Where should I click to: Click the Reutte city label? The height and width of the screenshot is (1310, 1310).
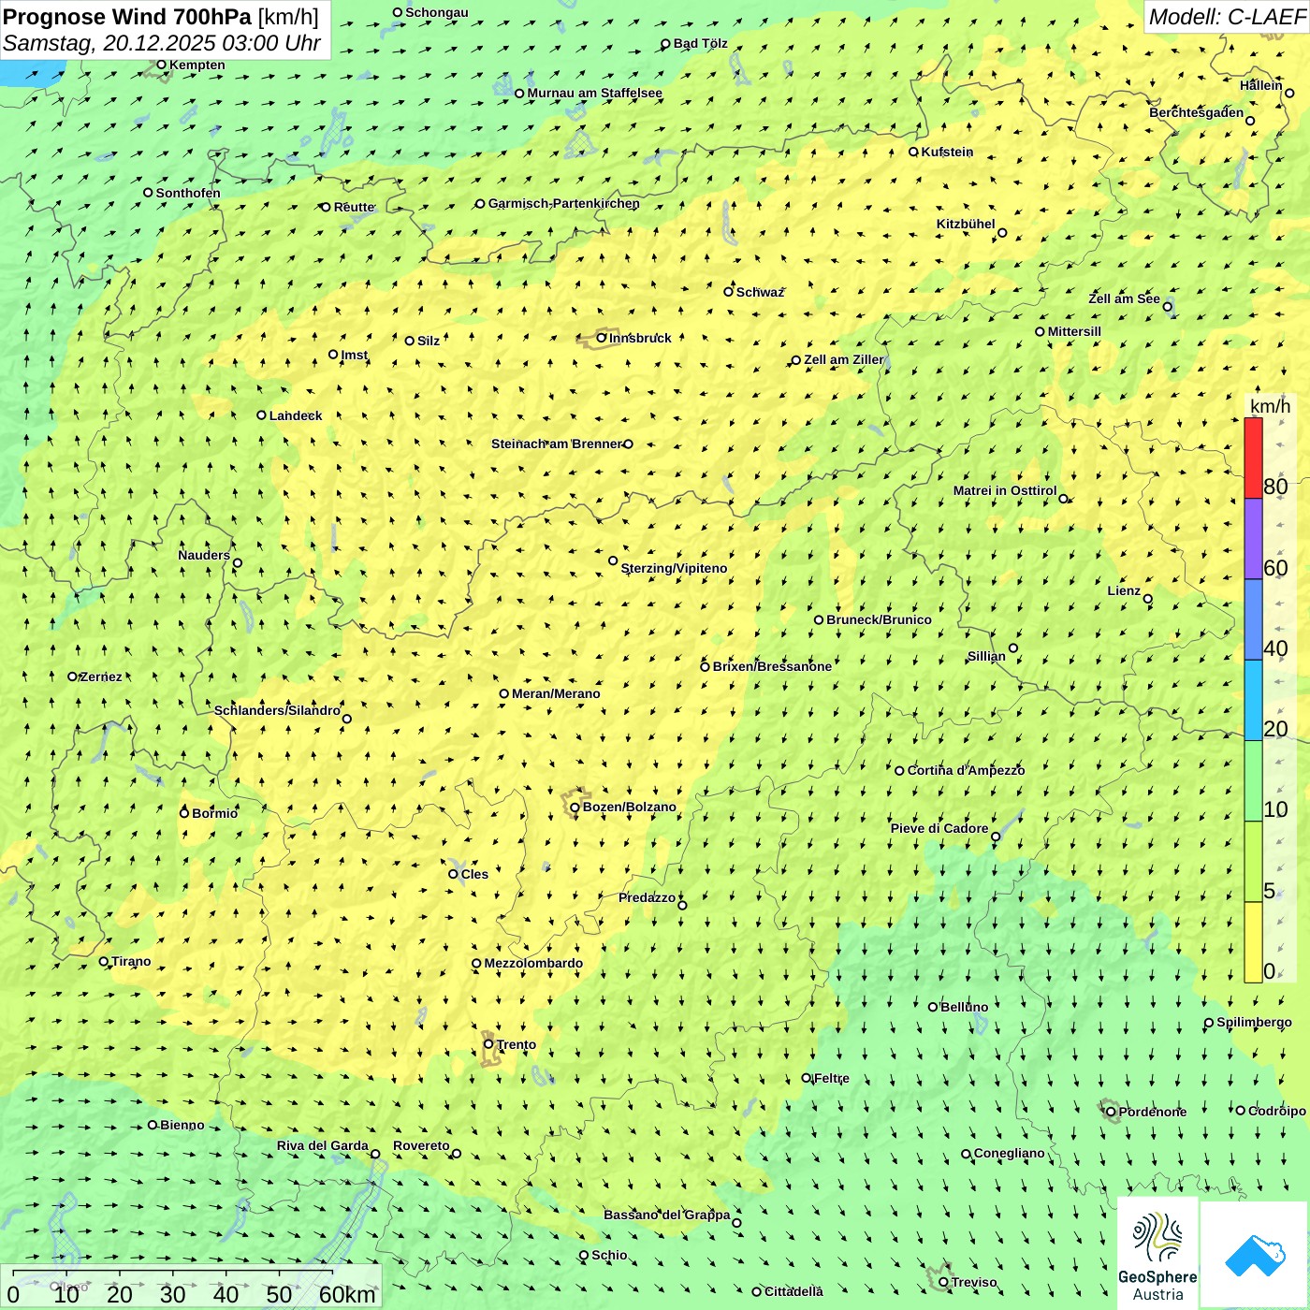pos(354,207)
